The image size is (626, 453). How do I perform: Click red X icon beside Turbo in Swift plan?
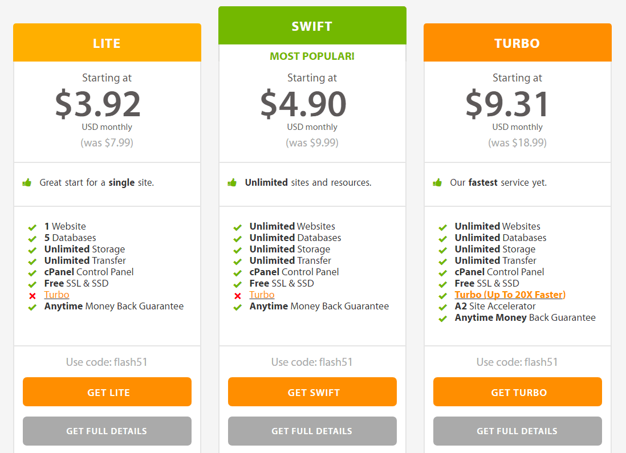(238, 296)
